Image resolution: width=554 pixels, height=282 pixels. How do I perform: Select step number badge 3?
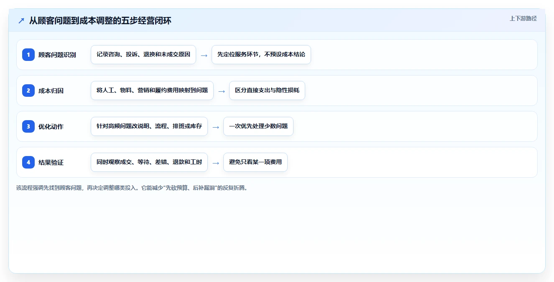28,126
